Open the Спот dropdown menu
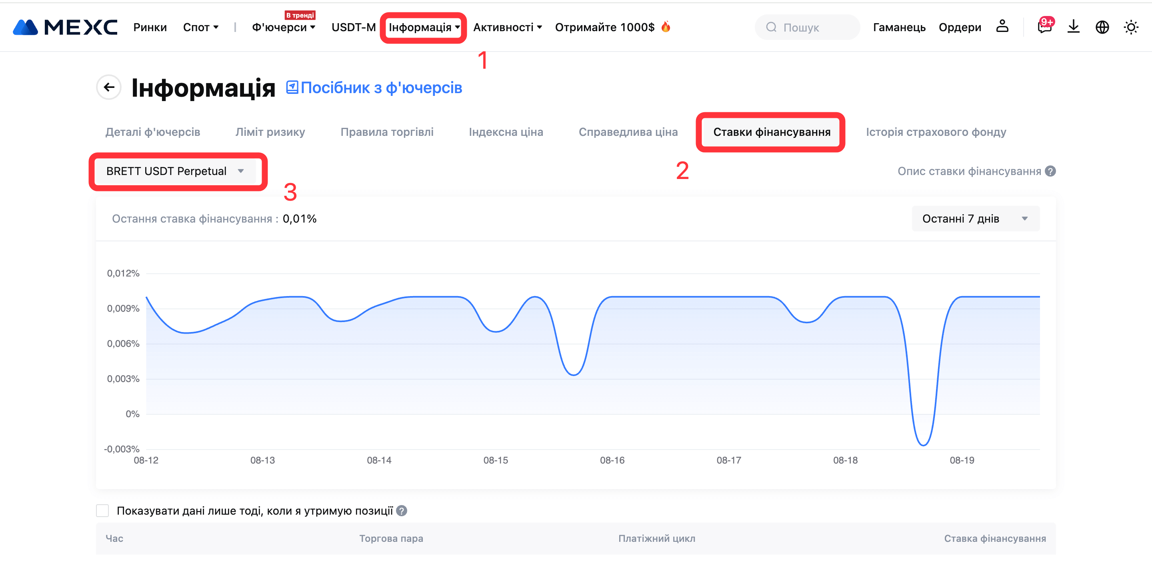This screenshot has height=561, width=1152. pyautogui.click(x=200, y=27)
